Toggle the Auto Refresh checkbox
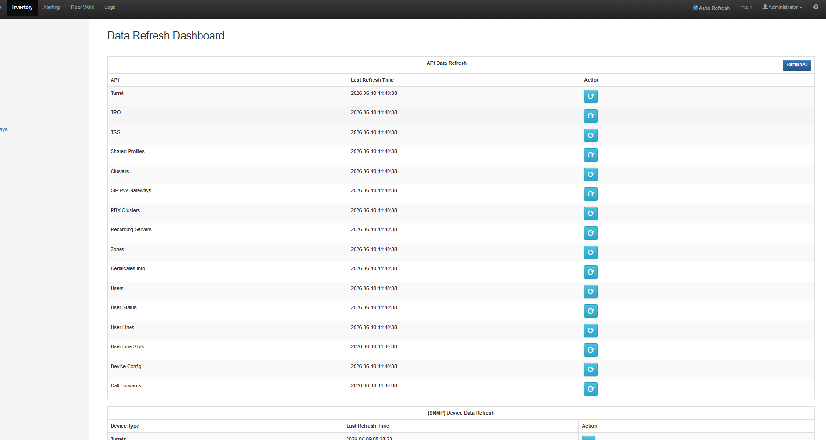Screen dimensions: 826x440 point(695,8)
